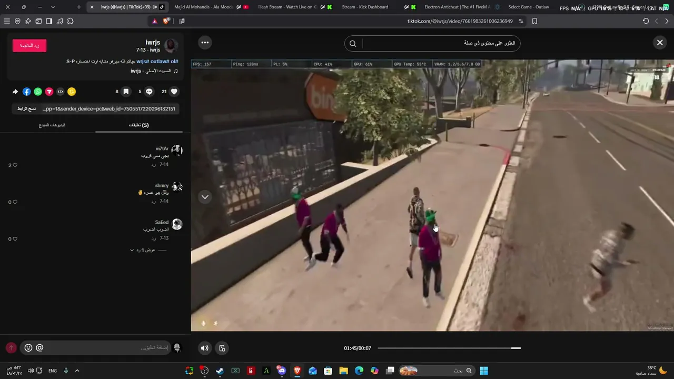The height and width of the screenshot is (379, 674).
Task: Click the search icon in TikTok search bar
Action: [x=353, y=44]
